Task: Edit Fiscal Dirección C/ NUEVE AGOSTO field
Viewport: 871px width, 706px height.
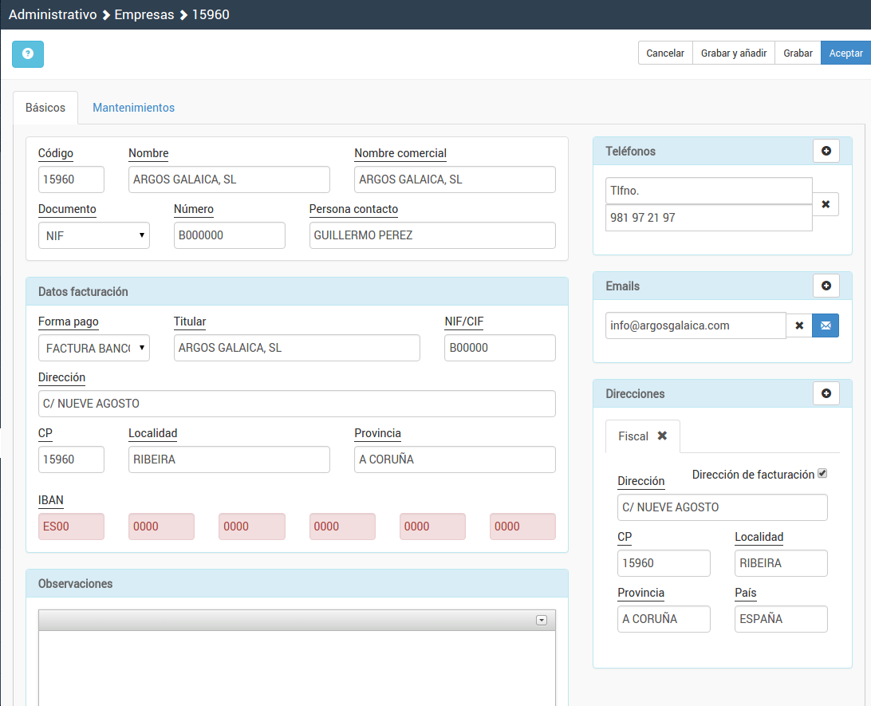Action: point(722,507)
